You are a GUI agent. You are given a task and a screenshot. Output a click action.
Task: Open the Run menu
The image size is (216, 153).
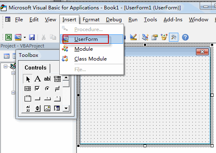[133, 20]
